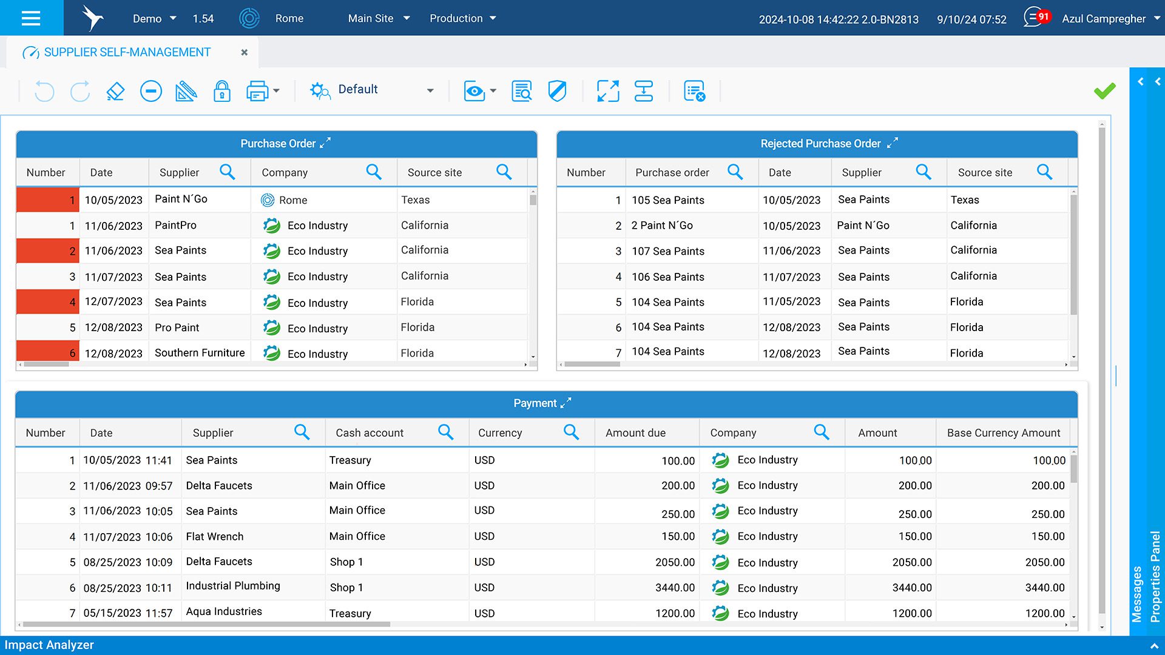Click the fullscreen expand arrows icon
This screenshot has width=1165, height=655.
608,92
